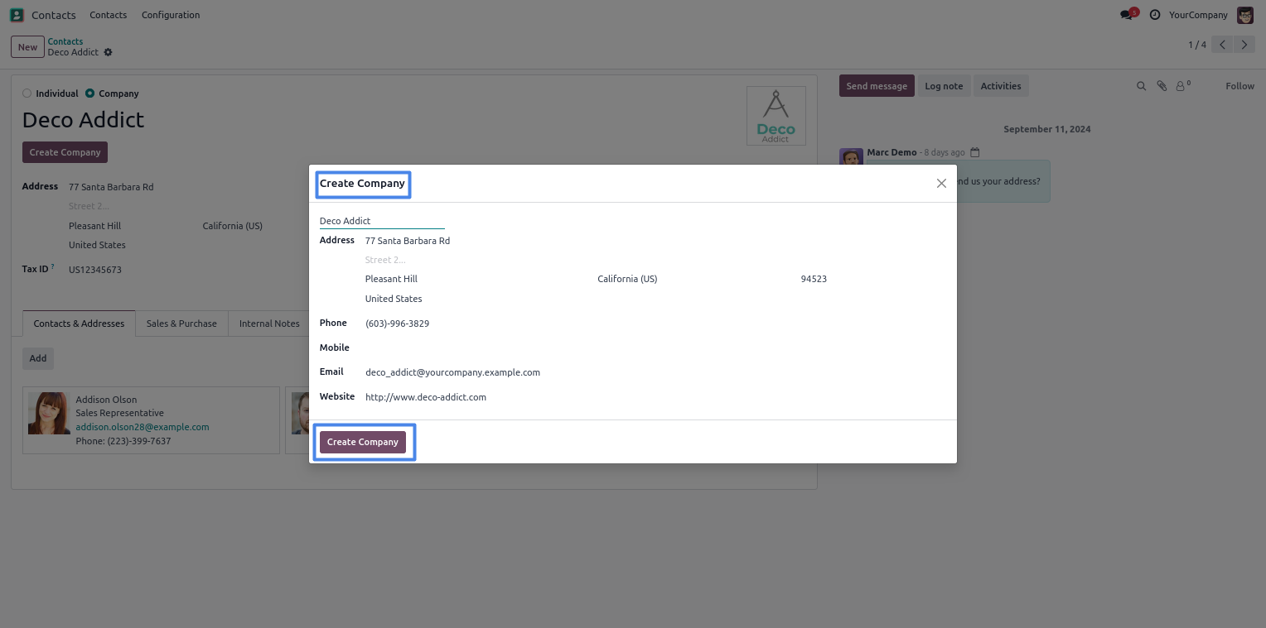Click the Activities button in chatter

pyautogui.click(x=1001, y=86)
